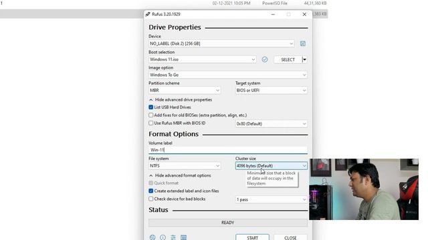Click the START button
428x240 pixels.
click(252, 237)
